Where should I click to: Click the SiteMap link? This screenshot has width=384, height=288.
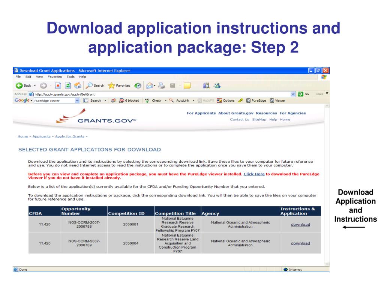[x=259, y=120]
